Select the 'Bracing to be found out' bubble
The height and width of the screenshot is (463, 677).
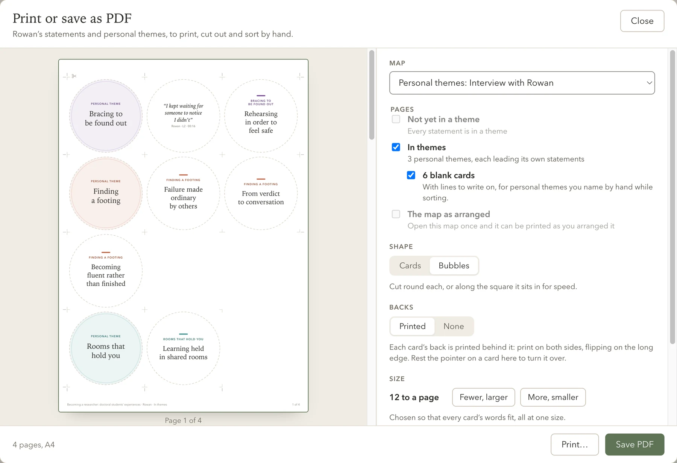click(x=106, y=116)
